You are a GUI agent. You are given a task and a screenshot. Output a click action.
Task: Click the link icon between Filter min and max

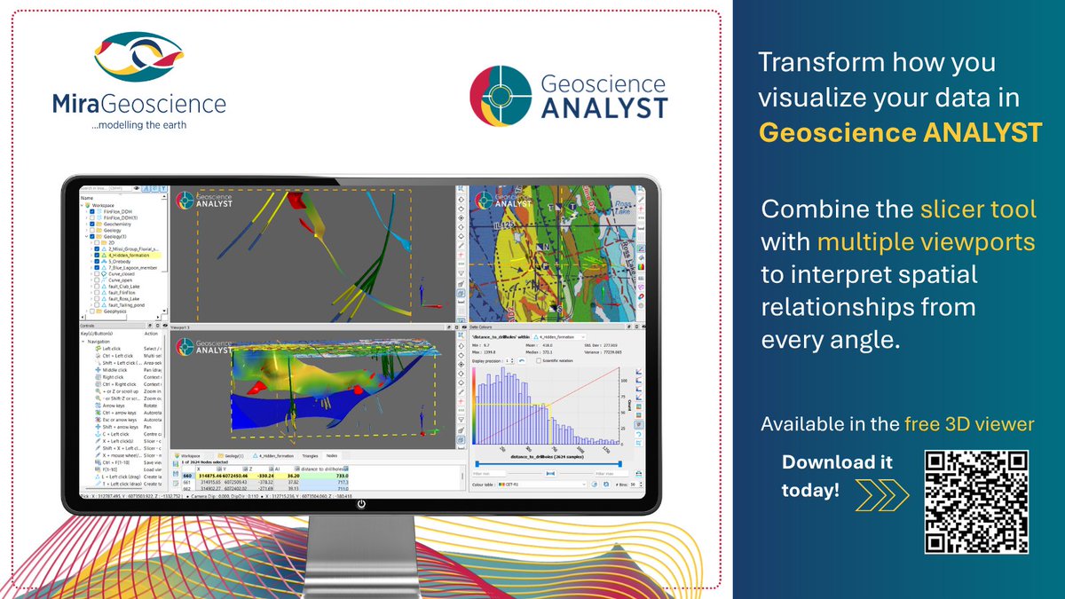(x=550, y=473)
